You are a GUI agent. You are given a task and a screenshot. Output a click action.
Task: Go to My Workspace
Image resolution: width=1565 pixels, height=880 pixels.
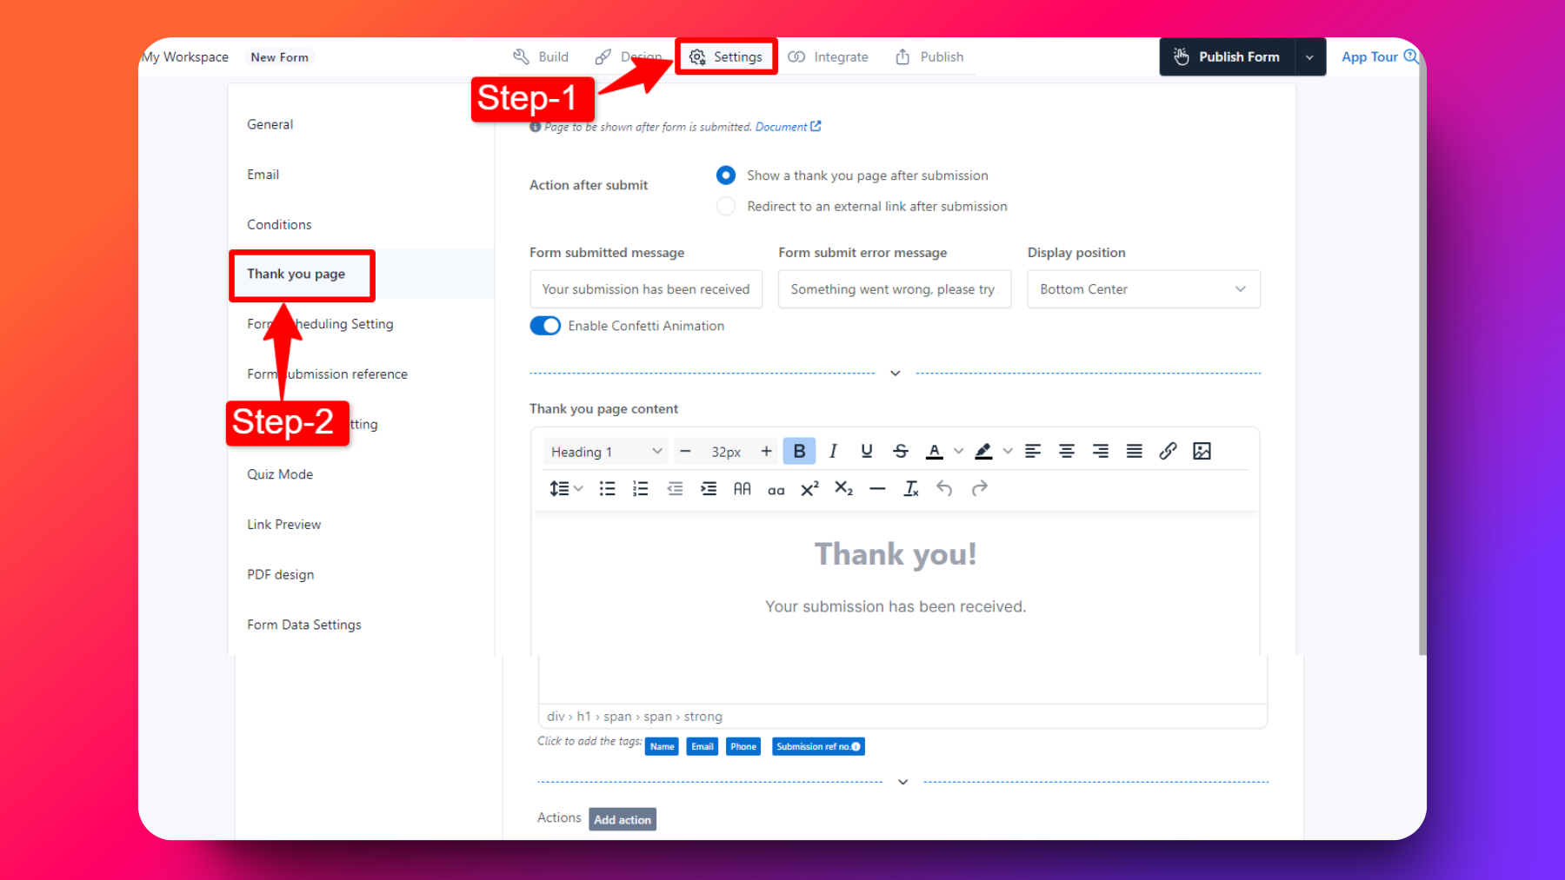tap(184, 57)
